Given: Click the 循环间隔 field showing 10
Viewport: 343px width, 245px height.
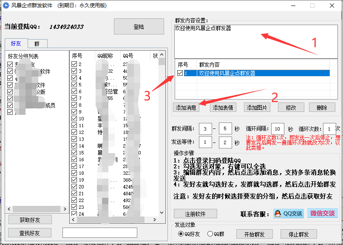Looking at the screenshot, I should click(278, 129).
